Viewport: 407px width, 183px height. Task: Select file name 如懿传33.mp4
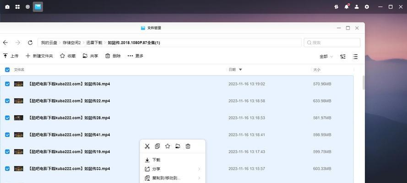pyautogui.click(x=69, y=168)
